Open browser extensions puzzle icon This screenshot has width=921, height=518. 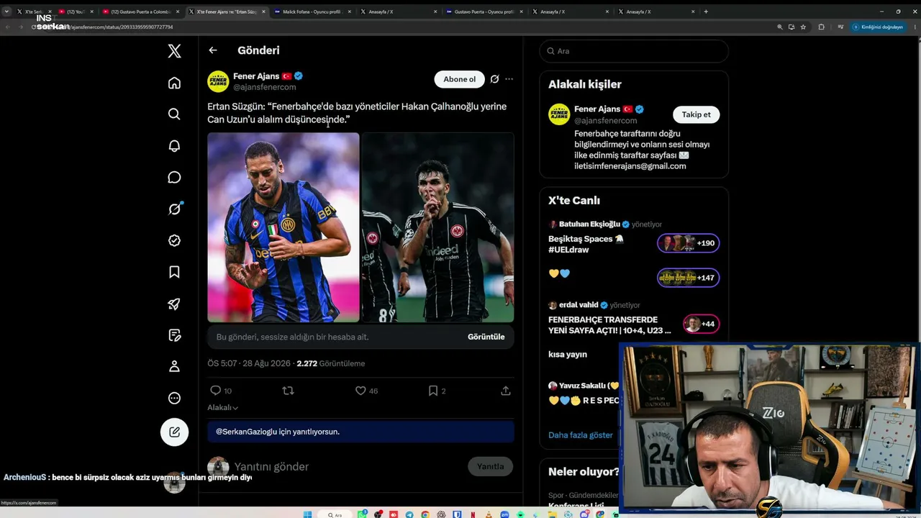tap(822, 27)
